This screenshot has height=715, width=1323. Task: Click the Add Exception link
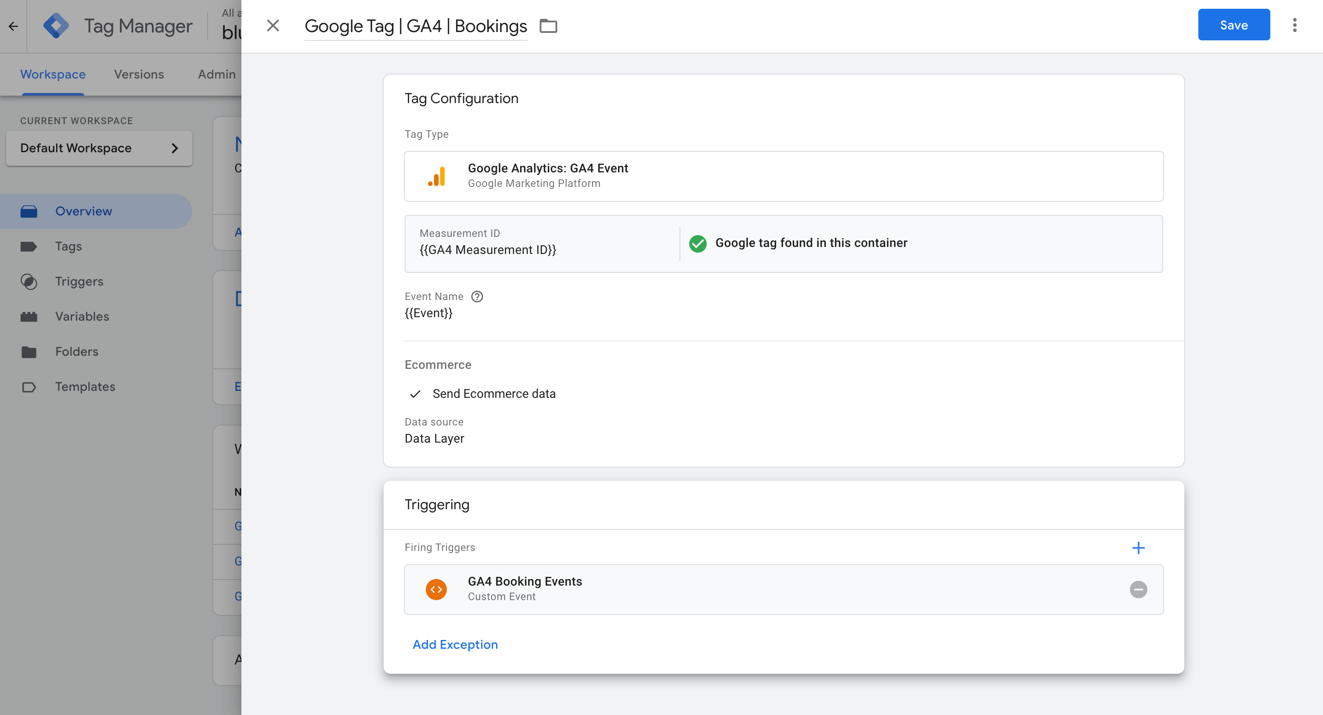coord(455,645)
